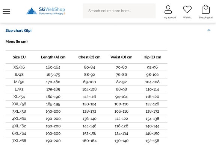Screen dimensions: 216x147
Task: Click chest value 112-116
Action: coord(89,96)
